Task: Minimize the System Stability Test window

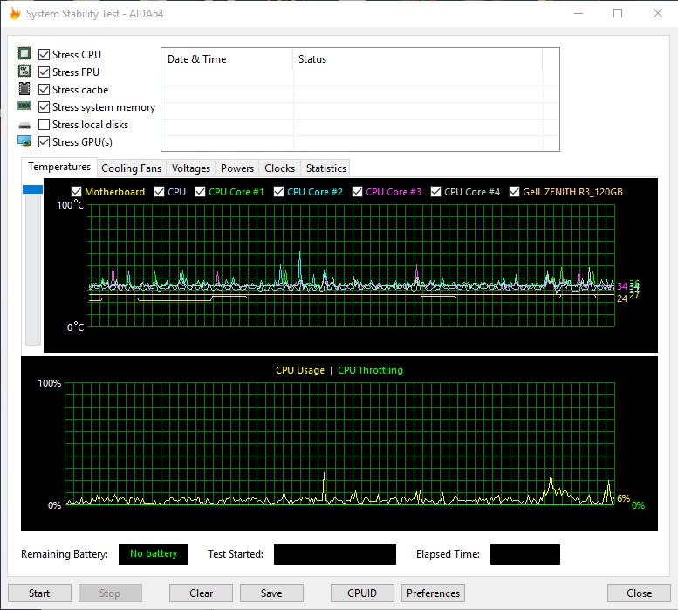Action: (579, 13)
